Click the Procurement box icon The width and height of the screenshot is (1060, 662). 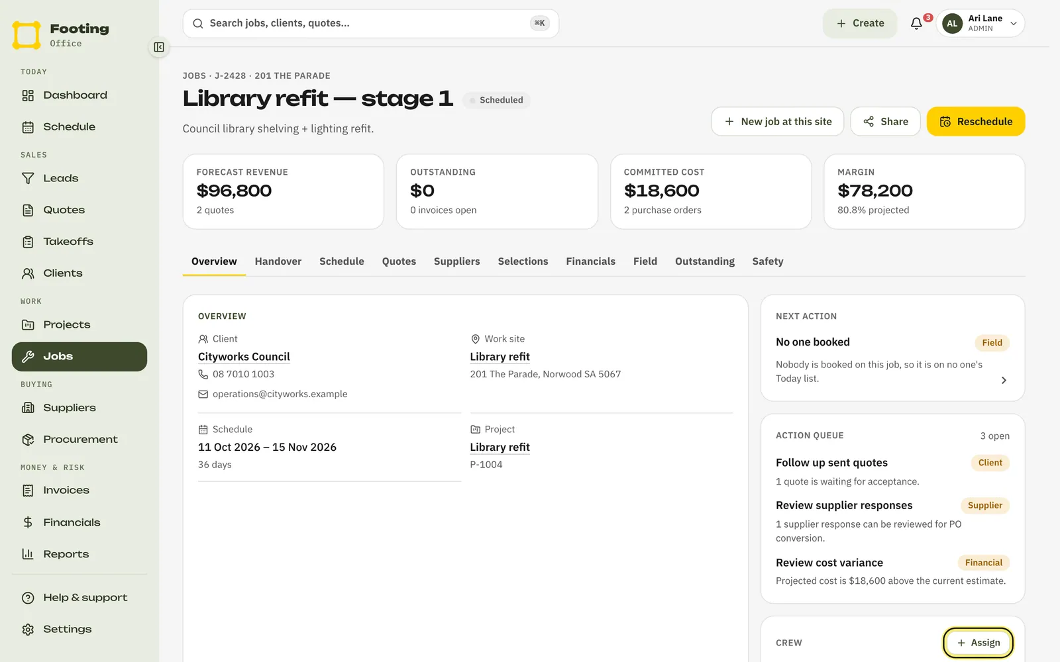point(28,440)
